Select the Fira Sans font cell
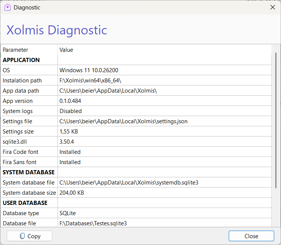This screenshot has height=245, width=281. 30,162
